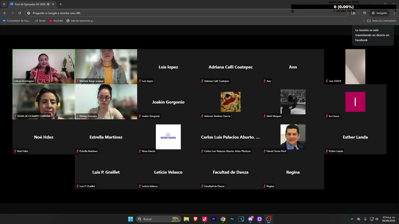Screen dimensions: 399x224
Task: Click the muted mic icon beside Luis lopez label
Action: 140,81
